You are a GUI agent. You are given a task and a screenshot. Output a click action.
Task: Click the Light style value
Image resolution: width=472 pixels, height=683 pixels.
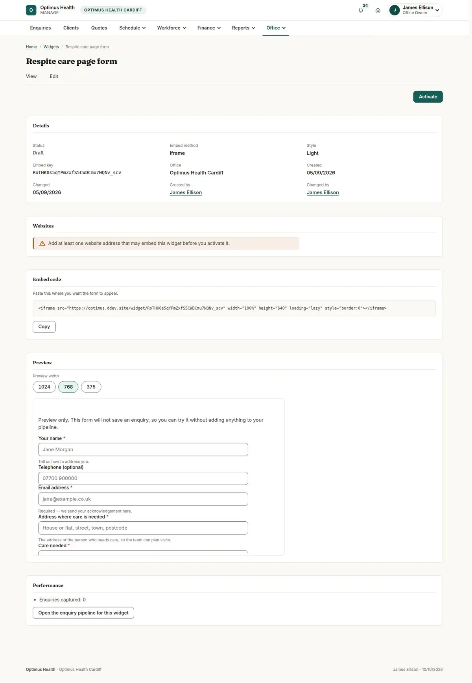(313, 153)
